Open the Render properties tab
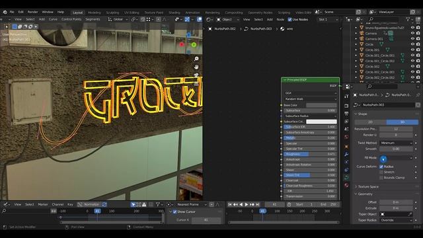423x238 pixels. (x=346, y=106)
